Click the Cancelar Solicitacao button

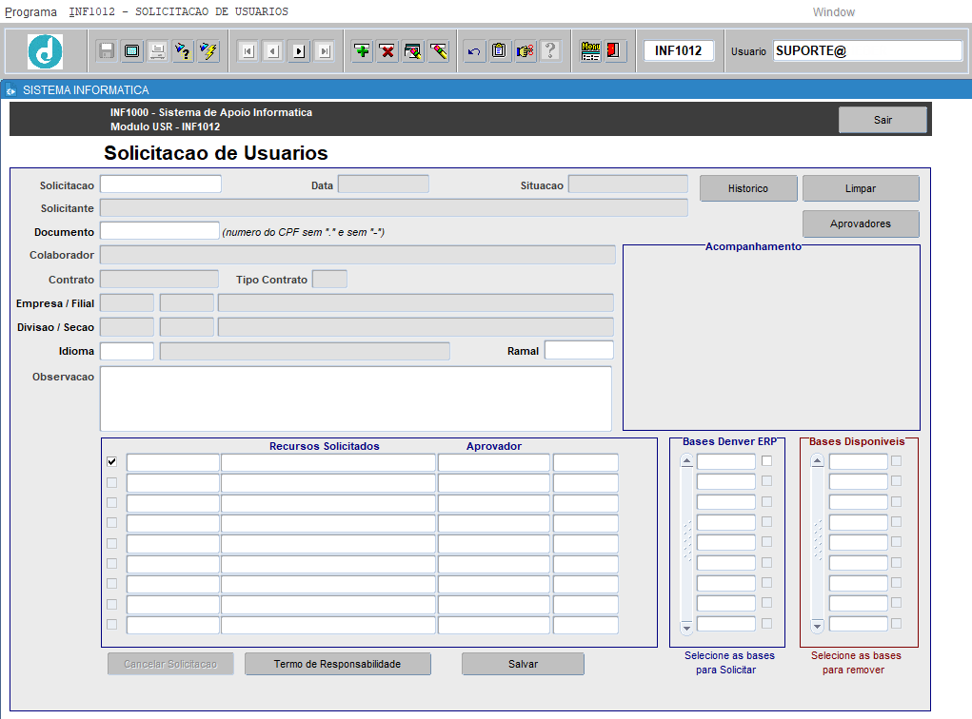click(170, 664)
